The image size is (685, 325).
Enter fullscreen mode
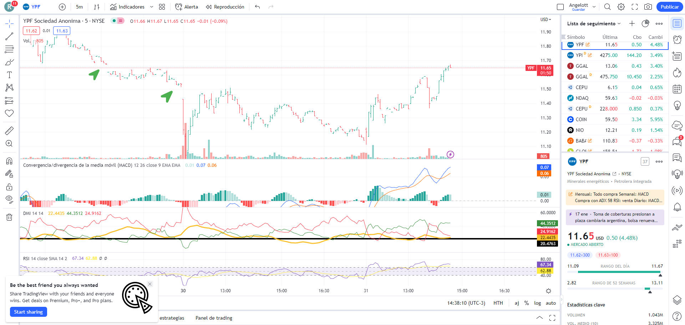[x=635, y=7]
